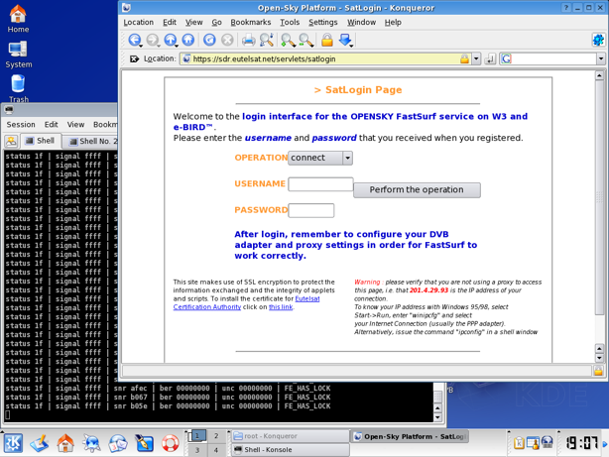Image resolution: width=609 pixels, height=457 pixels.
Task: Print the page with printer icon
Action: point(249,40)
